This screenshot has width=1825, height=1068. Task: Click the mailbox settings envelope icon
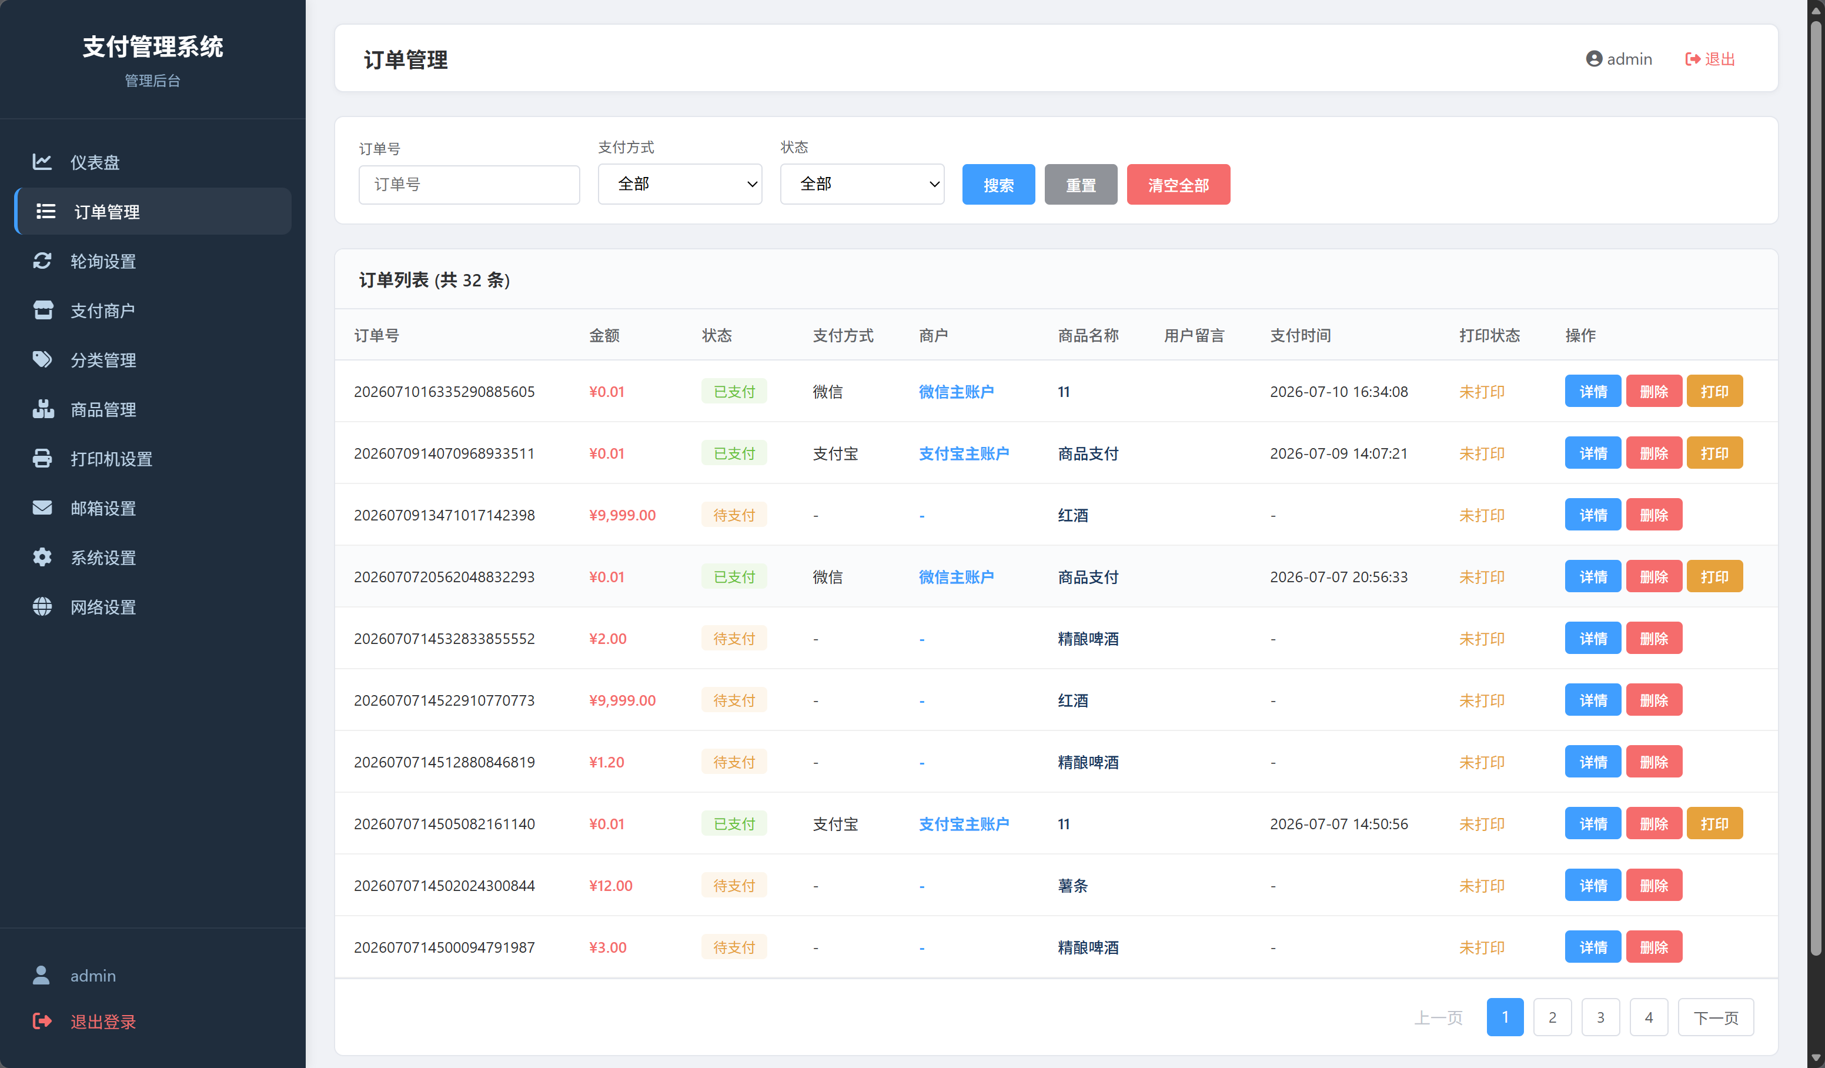42,507
